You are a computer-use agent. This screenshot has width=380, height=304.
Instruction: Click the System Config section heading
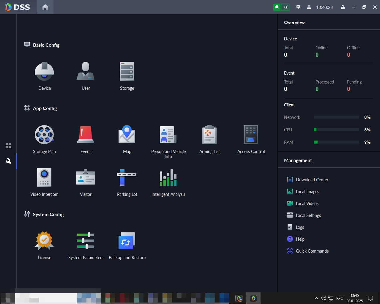click(48, 214)
